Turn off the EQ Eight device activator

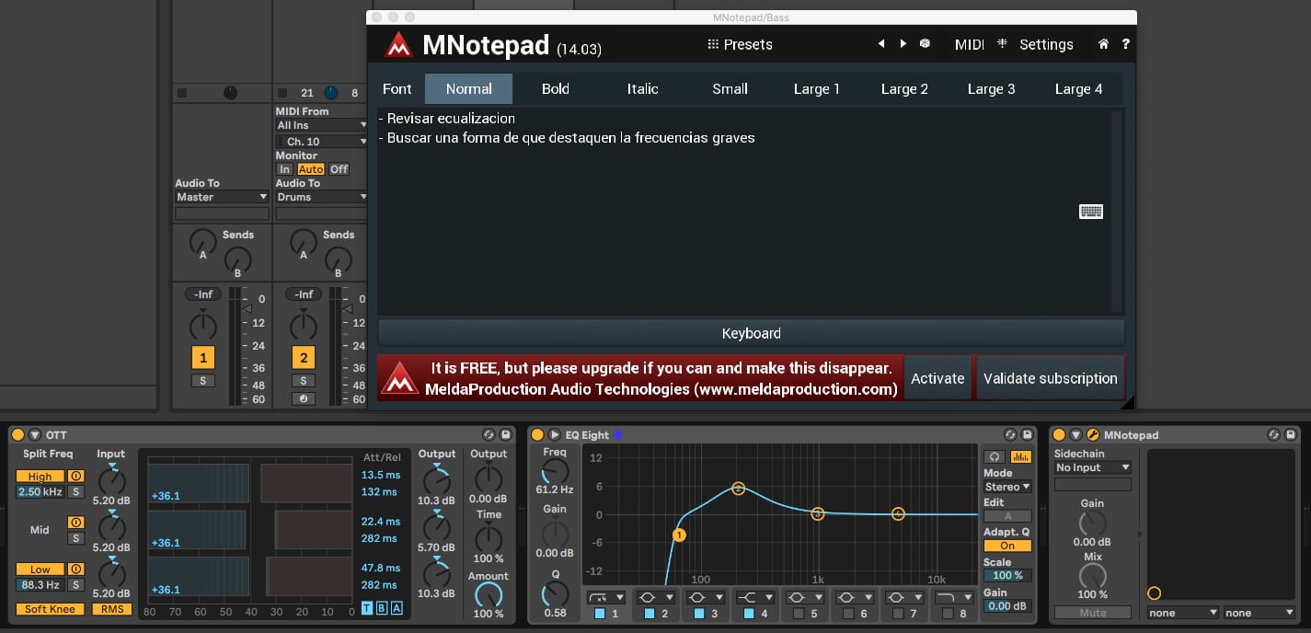coord(538,435)
